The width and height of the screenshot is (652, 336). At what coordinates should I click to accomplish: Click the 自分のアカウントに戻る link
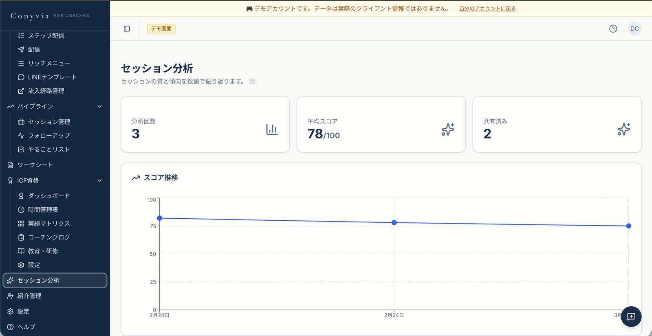click(487, 9)
